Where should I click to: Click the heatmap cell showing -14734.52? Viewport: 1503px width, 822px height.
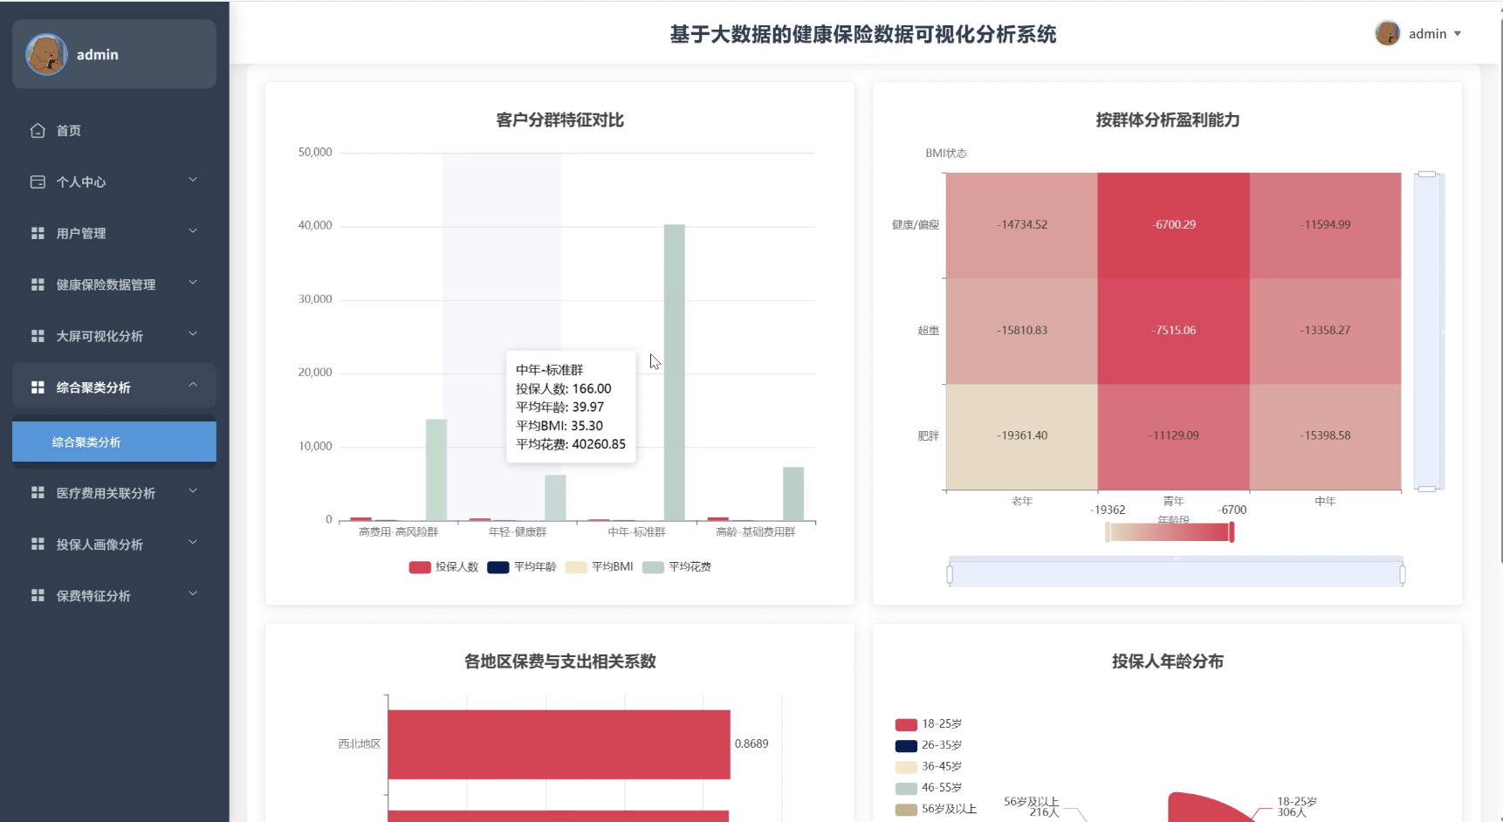[x=1022, y=225]
